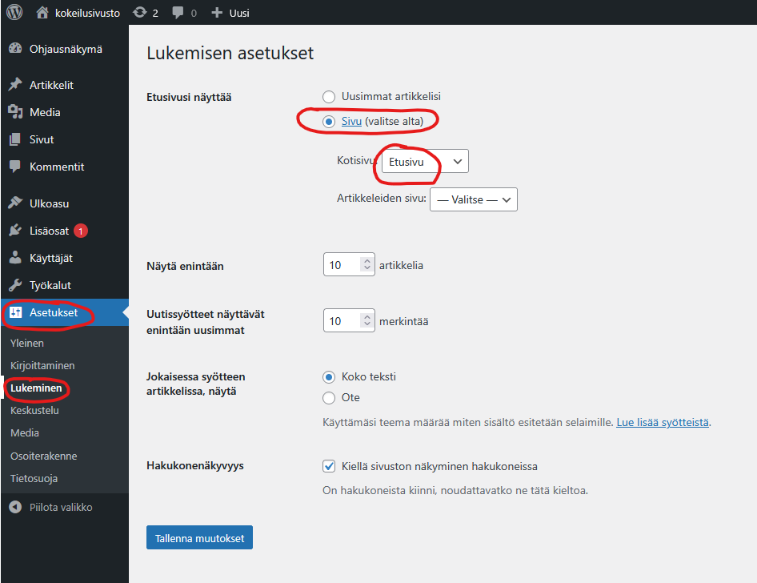
Task: Open the WordPress logo menu
Action: (14, 12)
